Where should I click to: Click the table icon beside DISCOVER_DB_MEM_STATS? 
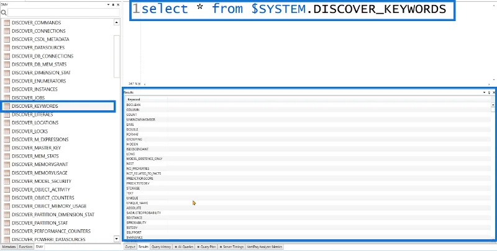(7, 64)
